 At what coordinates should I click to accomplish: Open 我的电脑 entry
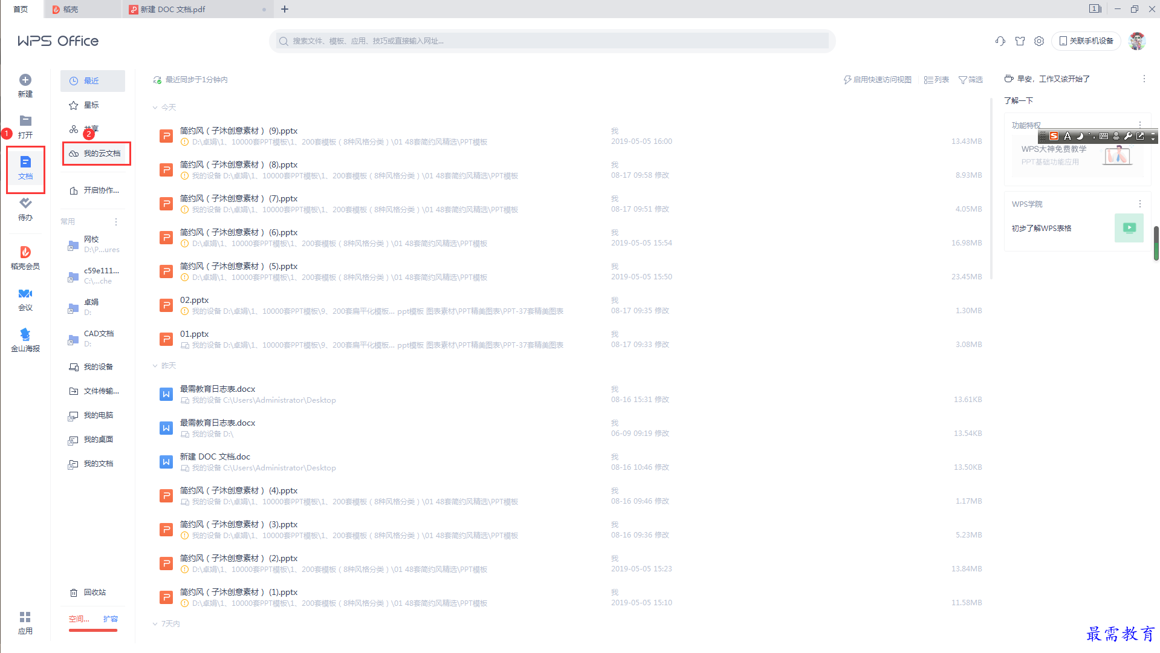pos(92,415)
